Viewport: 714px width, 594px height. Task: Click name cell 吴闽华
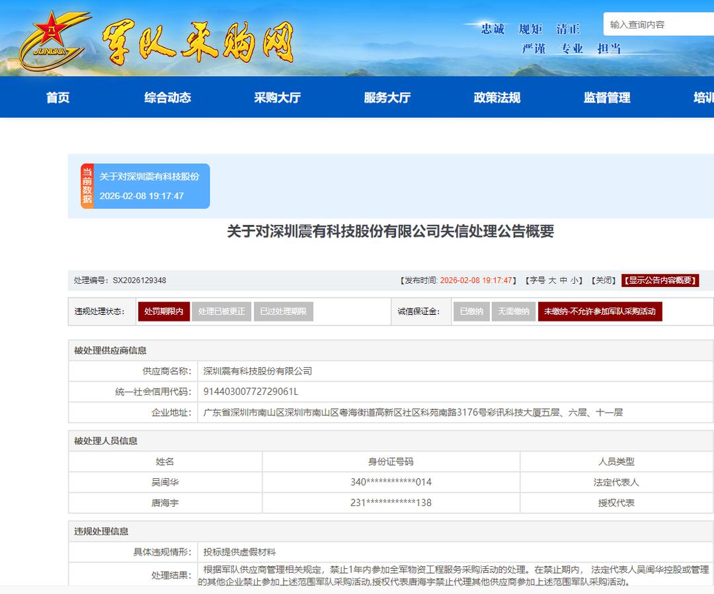pos(165,482)
